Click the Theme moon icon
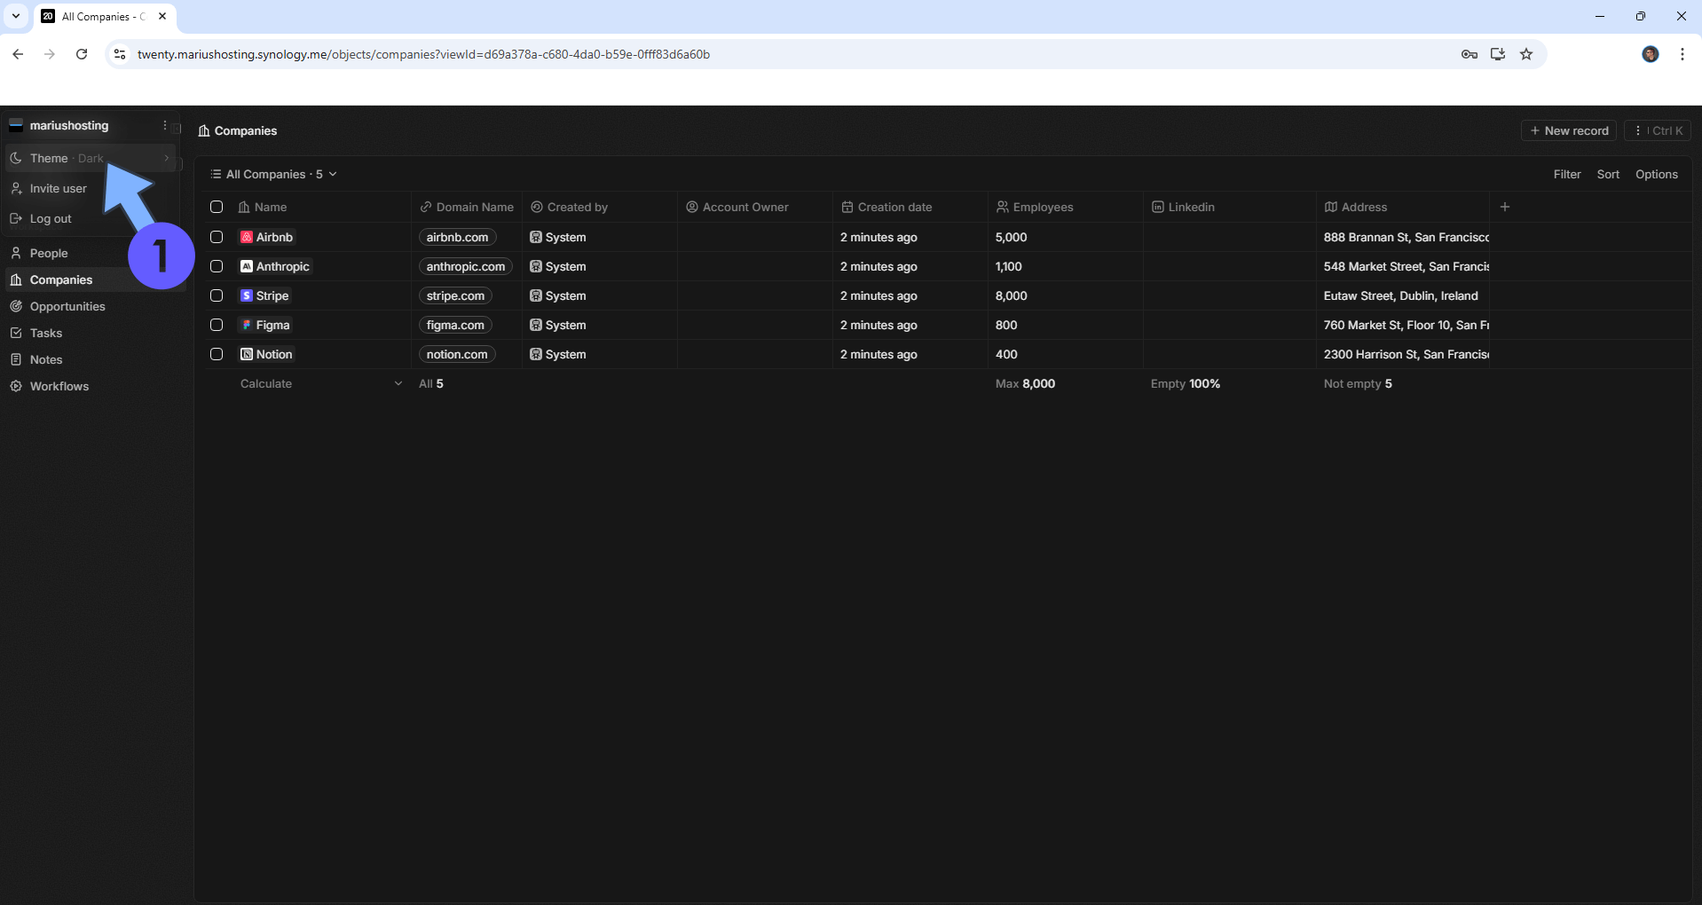 click(16, 158)
